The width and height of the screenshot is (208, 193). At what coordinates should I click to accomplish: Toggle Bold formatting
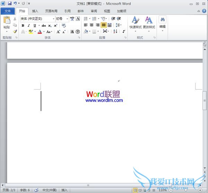point(23,25)
